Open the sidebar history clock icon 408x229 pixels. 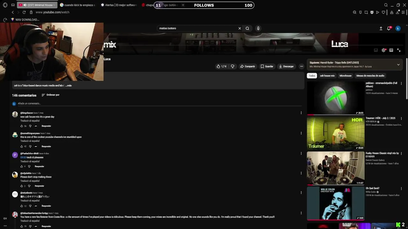pos(5,20)
